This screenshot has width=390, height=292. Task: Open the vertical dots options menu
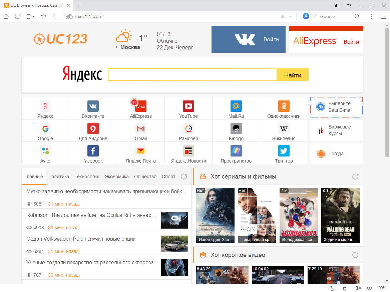pyautogui.click(x=372, y=16)
